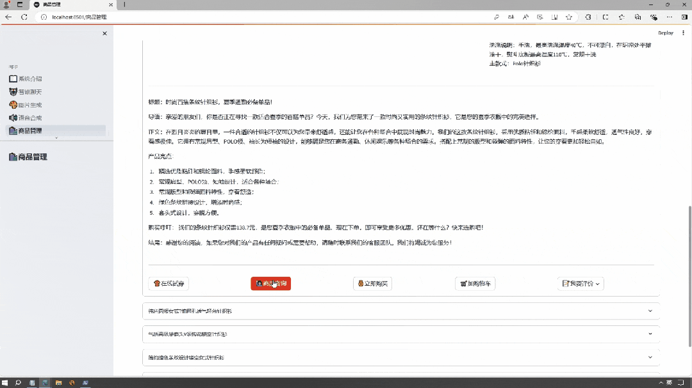Click the palette icon for 图片生成
The width and height of the screenshot is (692, 388).
(x=13, y=105)
